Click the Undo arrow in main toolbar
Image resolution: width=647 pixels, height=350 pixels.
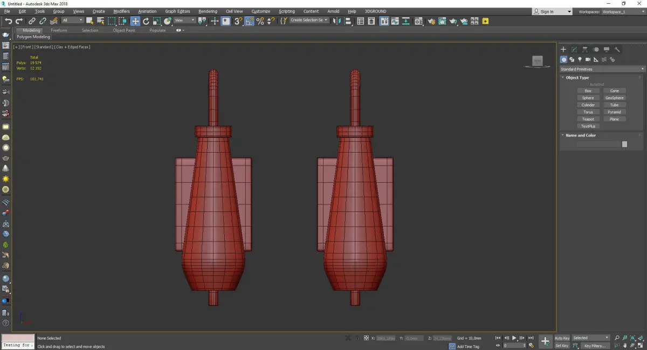click(9, 21)
